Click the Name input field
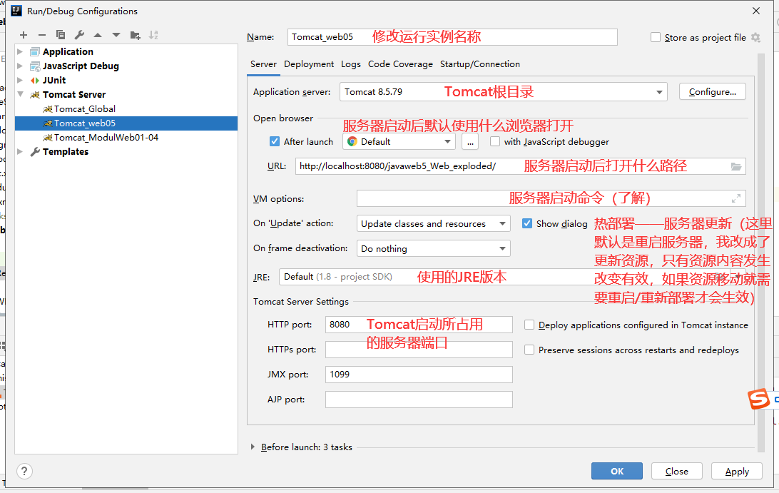 coord(452,37)
